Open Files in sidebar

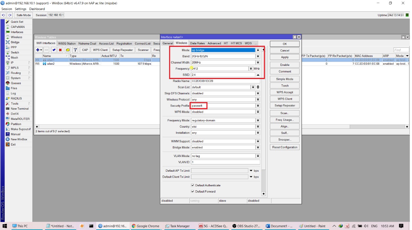pos(14,88)
